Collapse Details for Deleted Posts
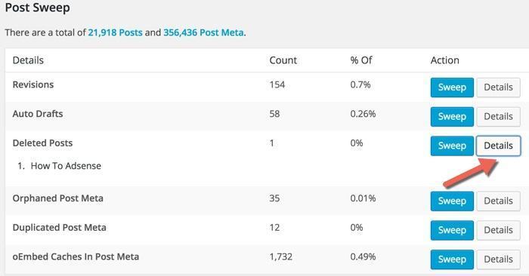 [x=498, y=146]
